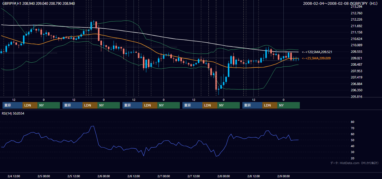The height and width of the screenshot is (179, 382).
Task: Click the RSI axis level 70
Action: click(x=352, y=128)
